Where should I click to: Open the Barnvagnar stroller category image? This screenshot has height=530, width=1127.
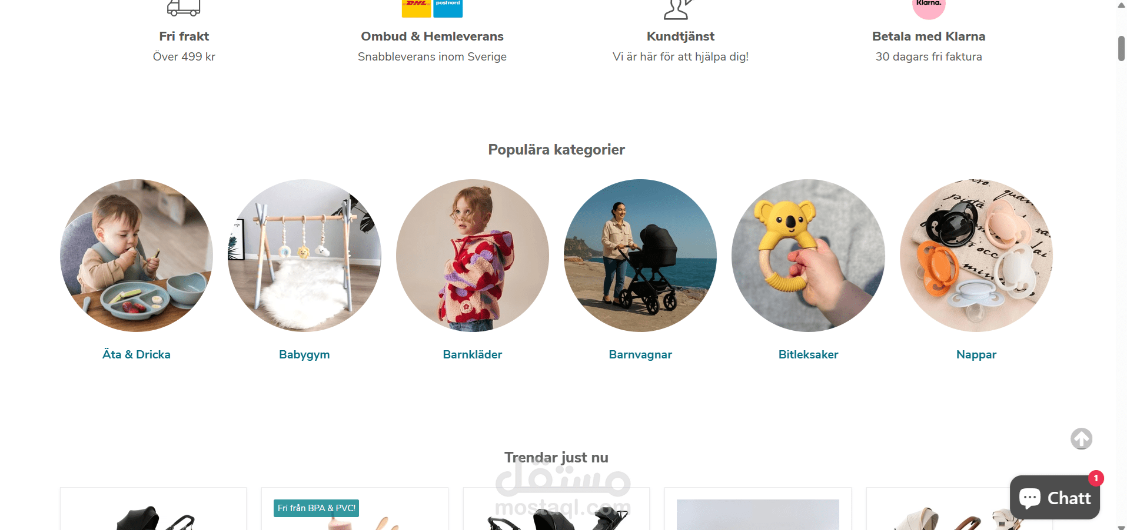click(640, 256)
